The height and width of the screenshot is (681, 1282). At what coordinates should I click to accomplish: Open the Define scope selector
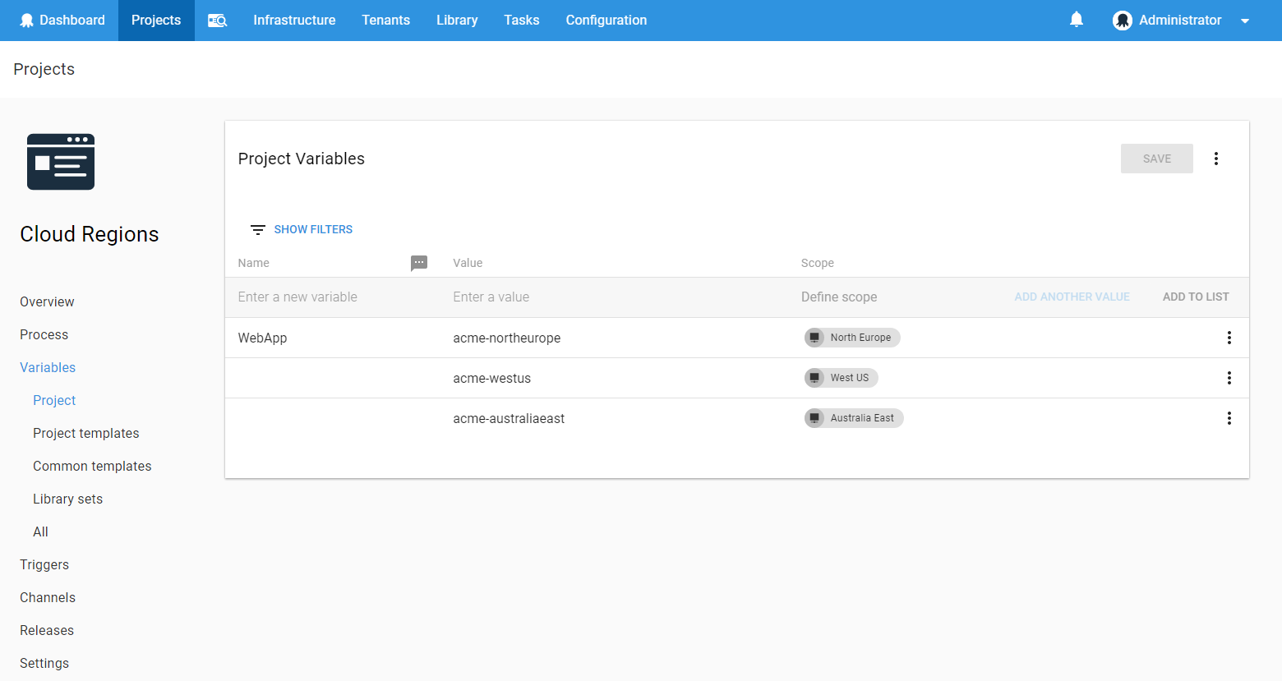point(839,297)
